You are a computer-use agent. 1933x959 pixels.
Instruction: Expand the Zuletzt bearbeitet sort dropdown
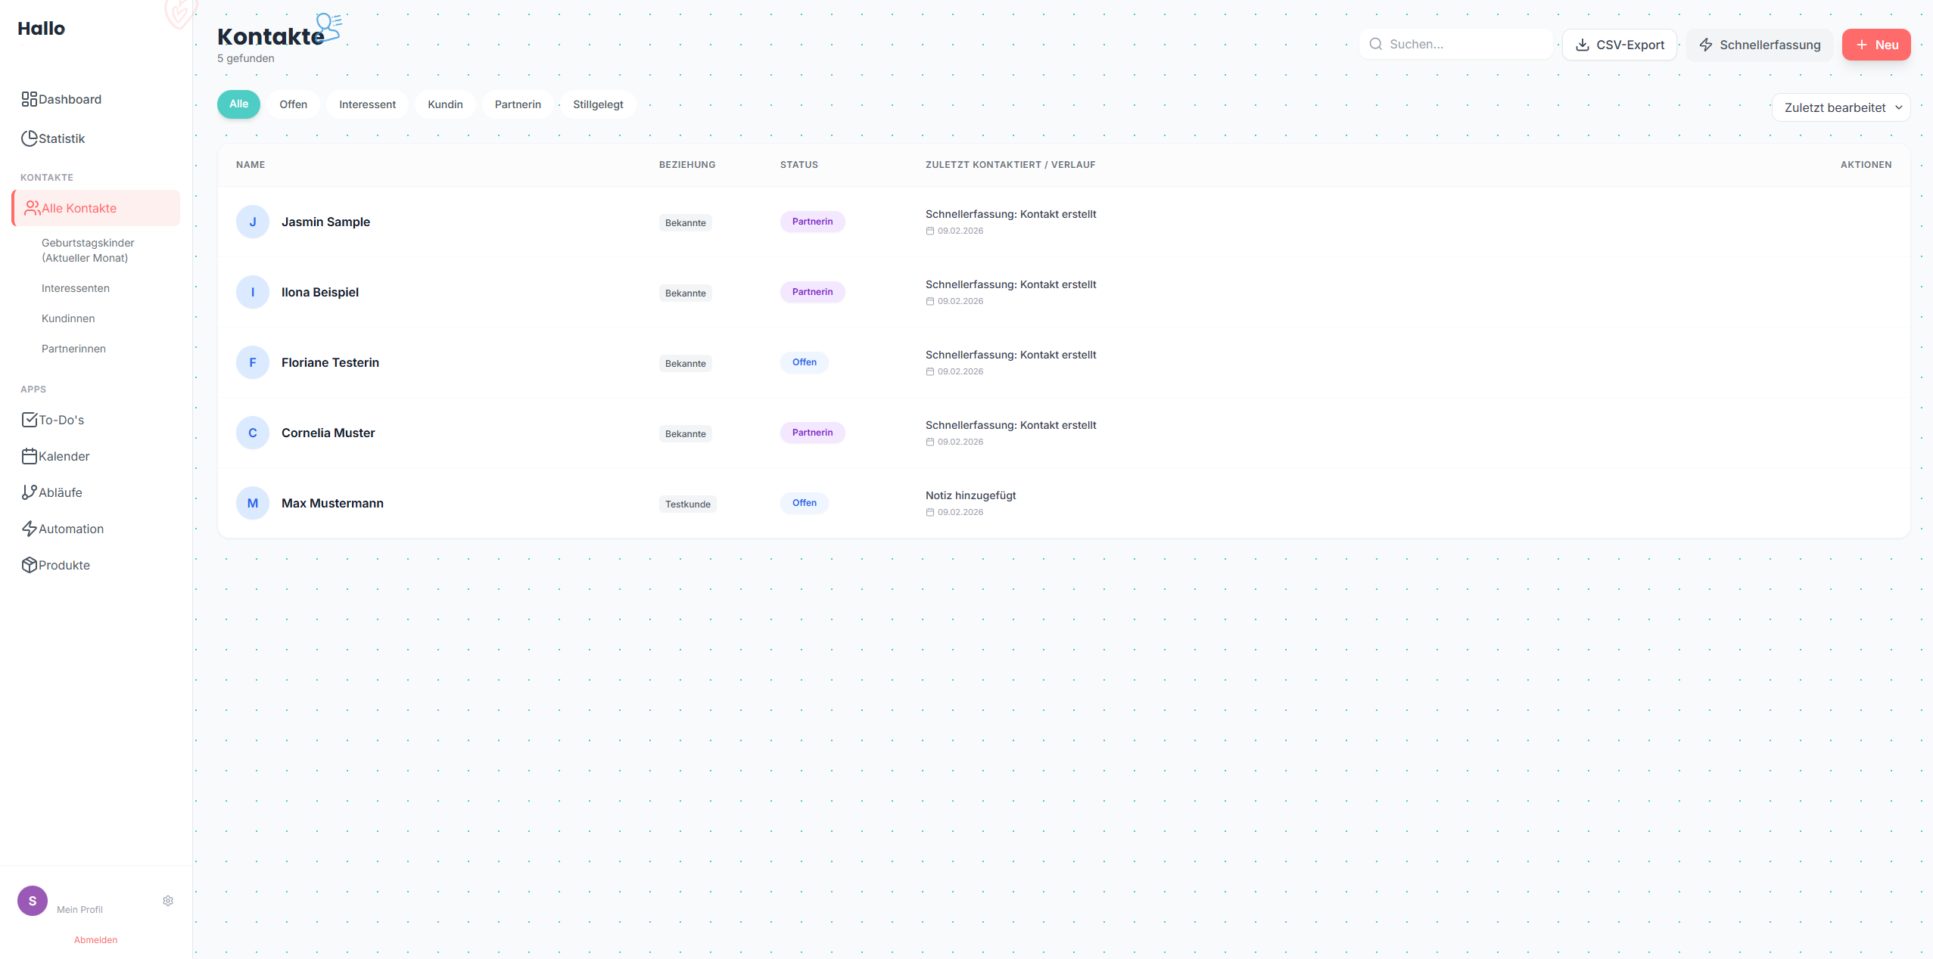click(x=1841, y=107)
